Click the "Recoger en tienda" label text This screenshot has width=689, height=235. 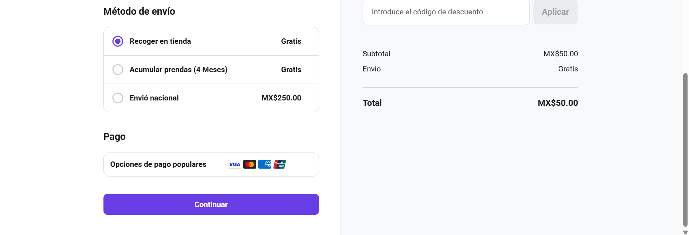160,41
